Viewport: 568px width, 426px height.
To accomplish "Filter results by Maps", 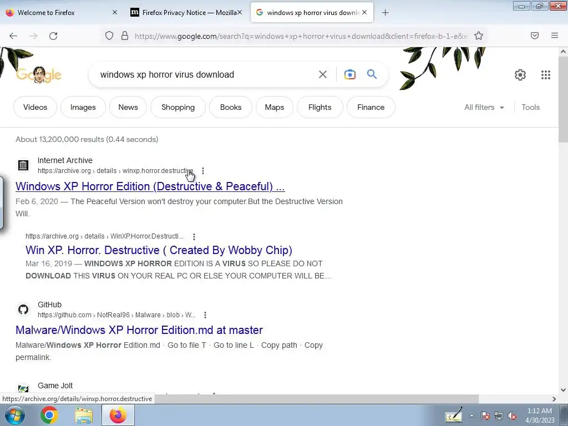I will point(274,107).
